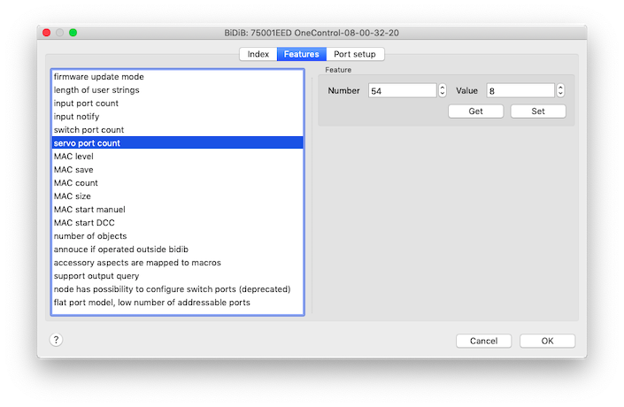624x407 pixels.
Task: Open the Port setup tab
Action: pyautogui.click(x=354, y=54)
